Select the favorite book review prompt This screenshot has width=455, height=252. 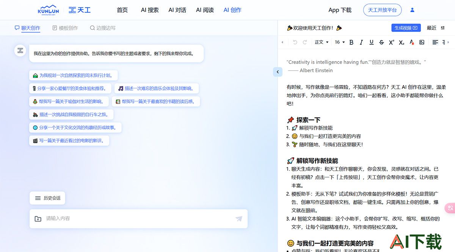(x=156, y=101)
